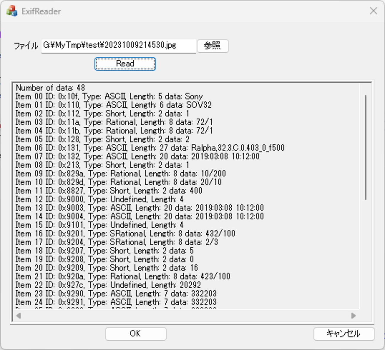Click the left arrow of horizontal scrollbar

(x=18, y=316)
